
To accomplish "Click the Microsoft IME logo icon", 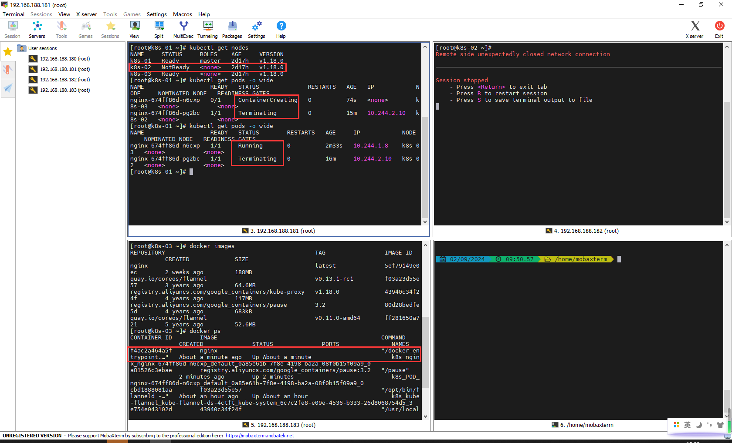I will click(x=677, y=425).
